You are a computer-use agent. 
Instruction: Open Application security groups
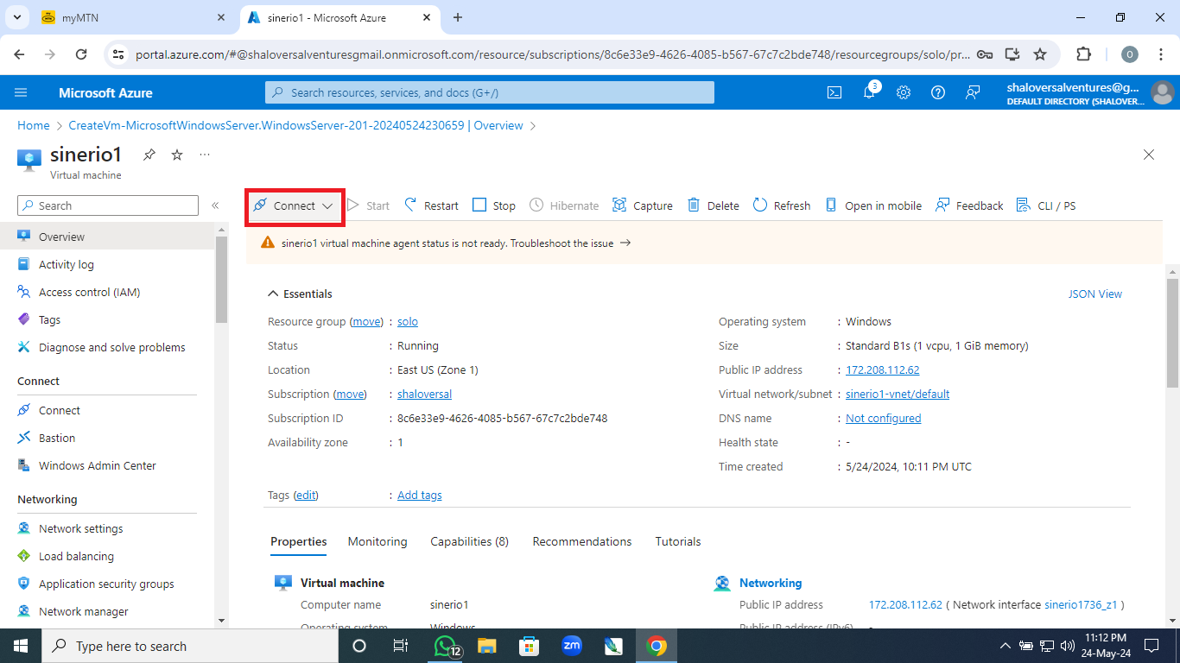(x=107, y=584)
